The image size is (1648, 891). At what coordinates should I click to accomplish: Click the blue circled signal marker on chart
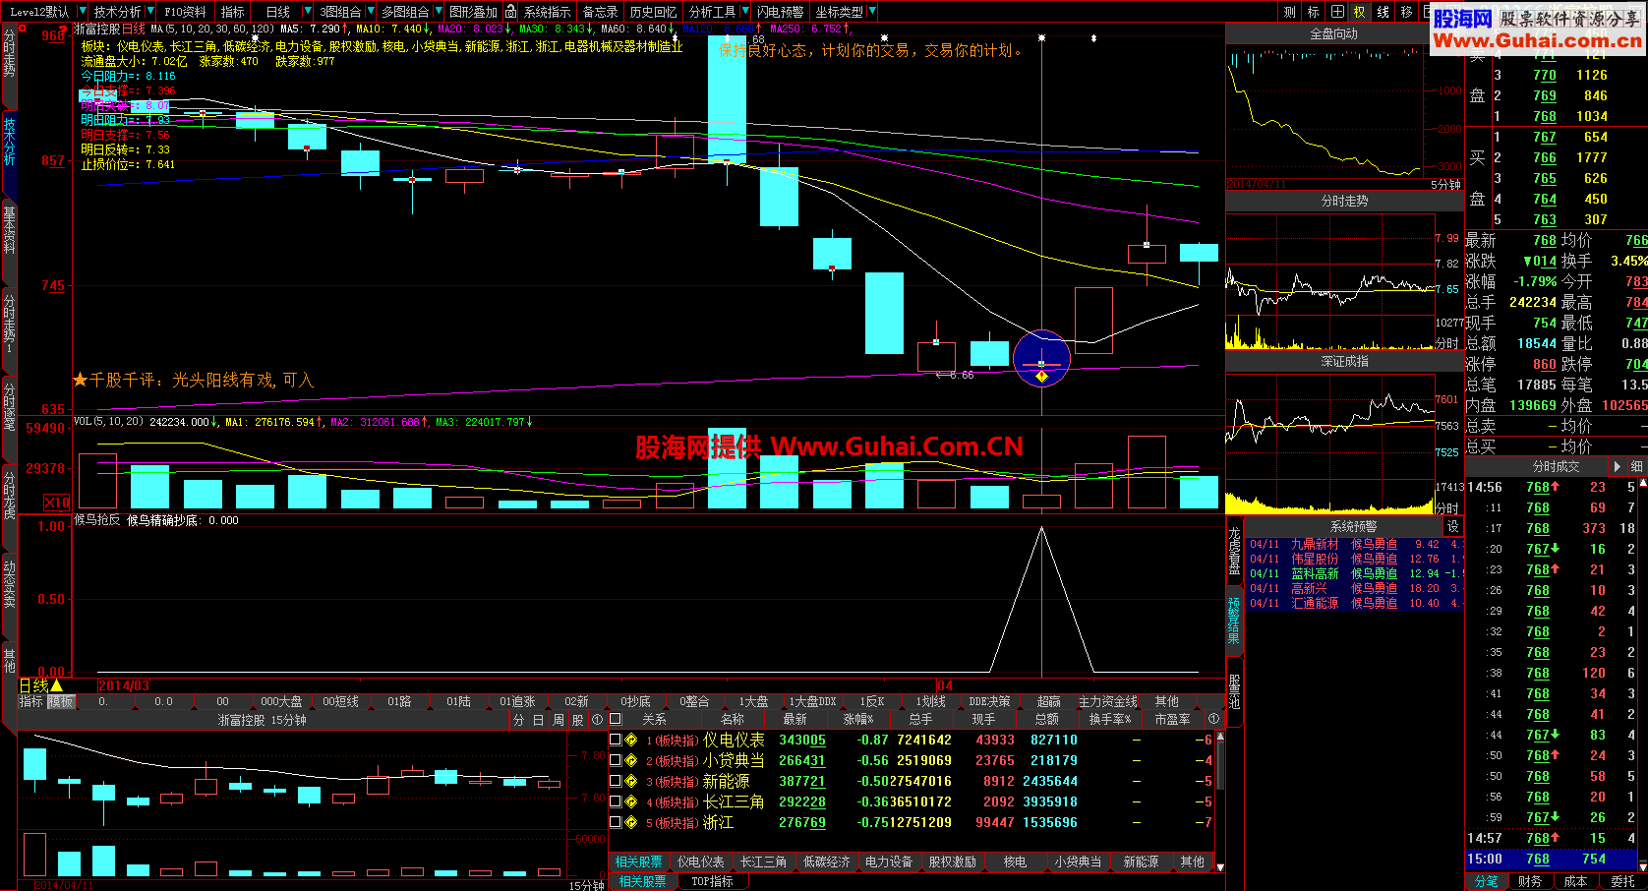click(x=1041, y=358)
